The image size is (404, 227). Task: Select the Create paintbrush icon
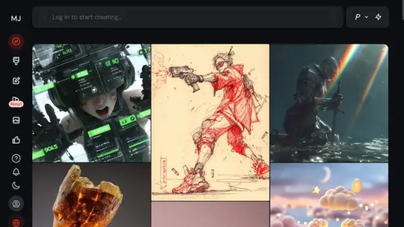click(x=16, y=61)
